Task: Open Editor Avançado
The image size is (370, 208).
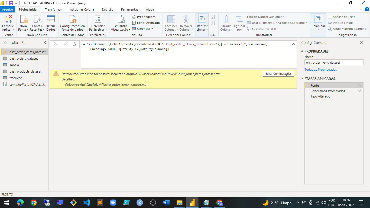Action: (x=146, y=23)
